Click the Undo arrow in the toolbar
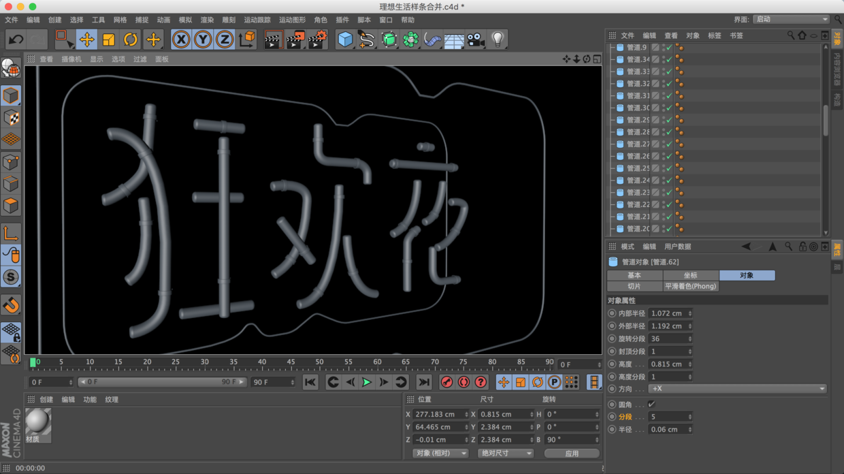Viewport: 844px width, 474px height. click(x=16, y=39)
